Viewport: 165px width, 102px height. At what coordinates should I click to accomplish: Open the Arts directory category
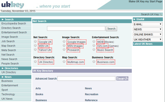click(x=38, y=88)
